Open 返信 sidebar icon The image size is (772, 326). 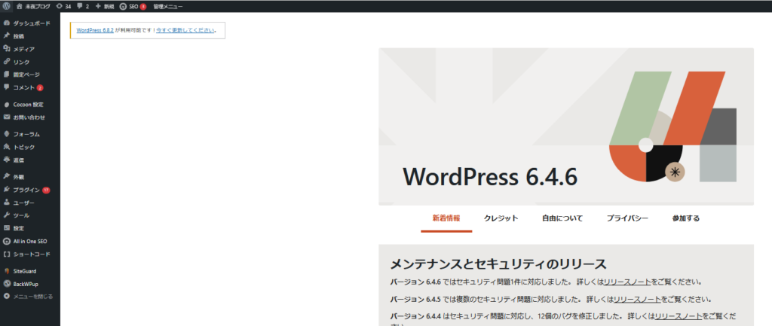point(6,160)
